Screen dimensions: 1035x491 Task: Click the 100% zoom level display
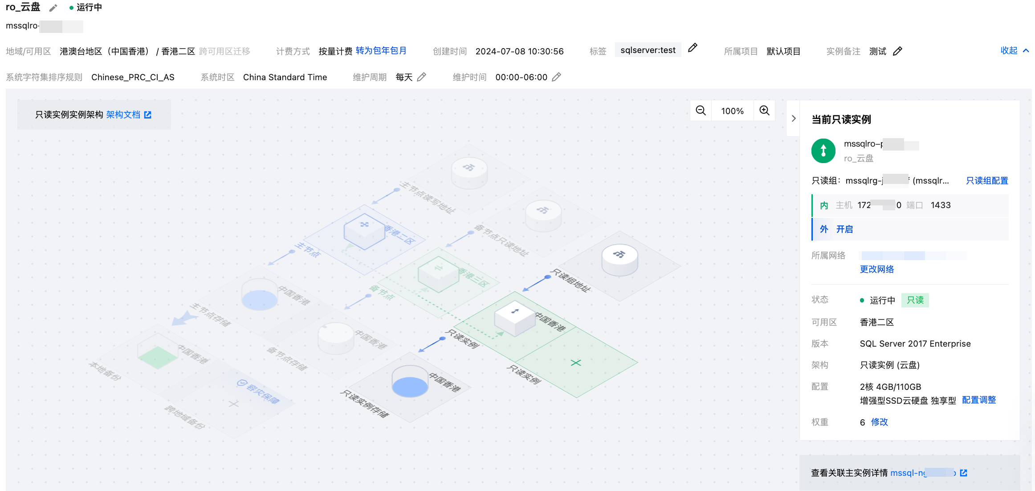click(x=733, y=111)
